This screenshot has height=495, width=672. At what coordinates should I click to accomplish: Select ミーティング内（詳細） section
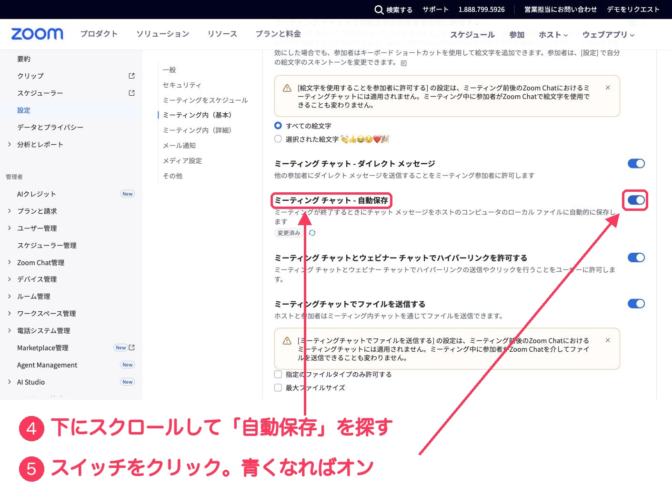199,130
